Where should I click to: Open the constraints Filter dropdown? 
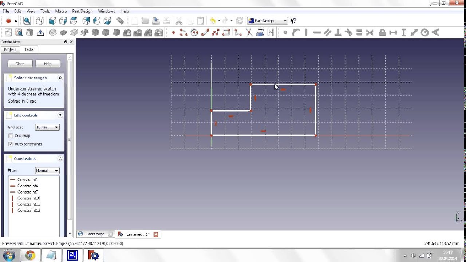pyautogui.click(x=47, y=171)
